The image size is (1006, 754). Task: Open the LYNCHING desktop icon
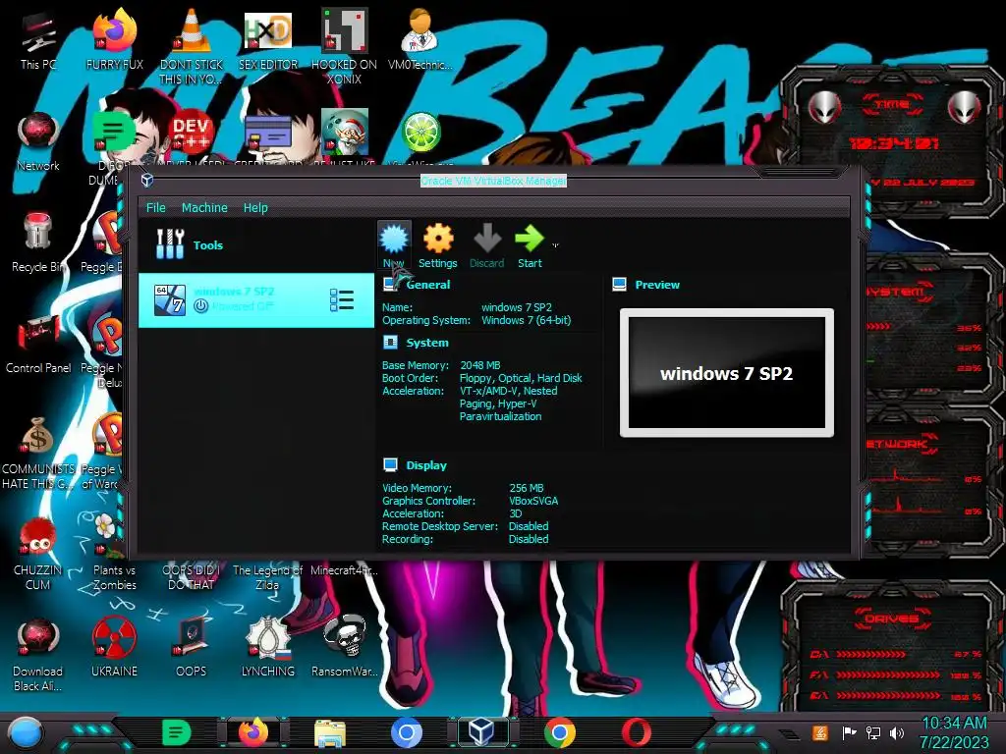pos(267,648)
